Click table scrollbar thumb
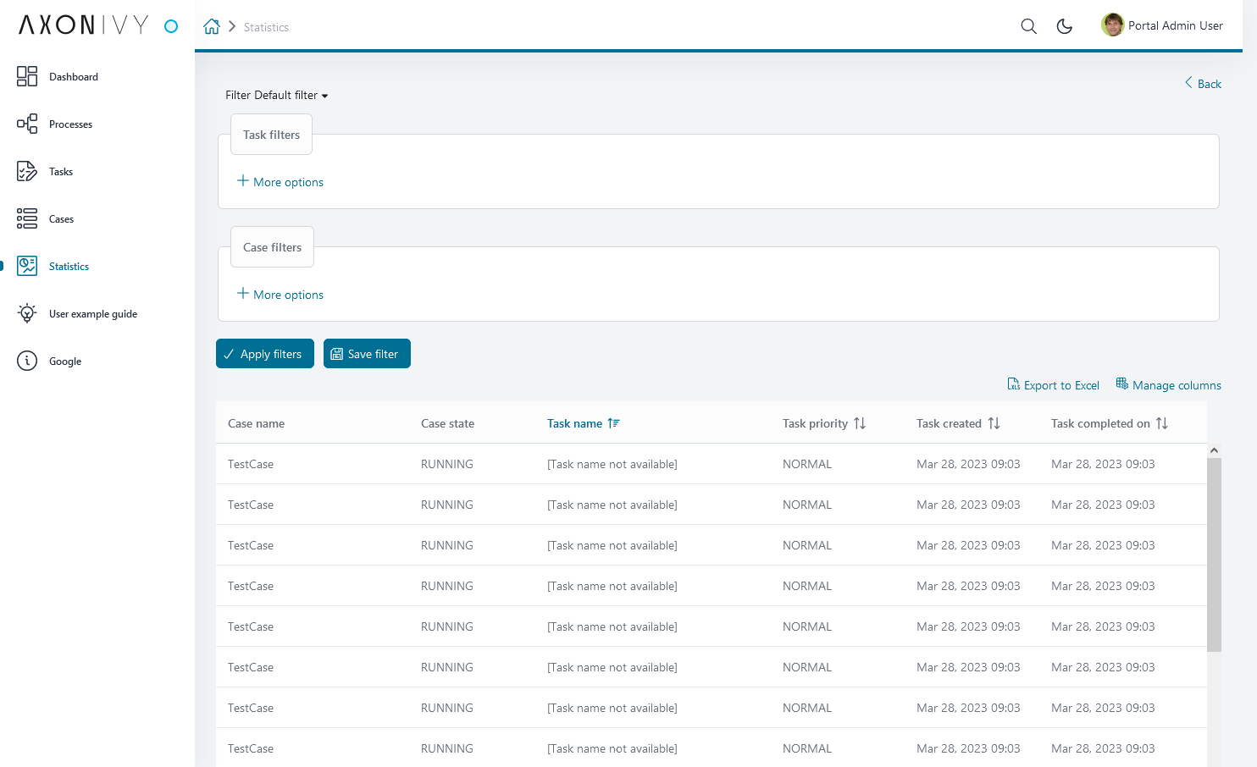Image resolution: width=1257 pixels, height=767 pixels. pos(1214,555)
